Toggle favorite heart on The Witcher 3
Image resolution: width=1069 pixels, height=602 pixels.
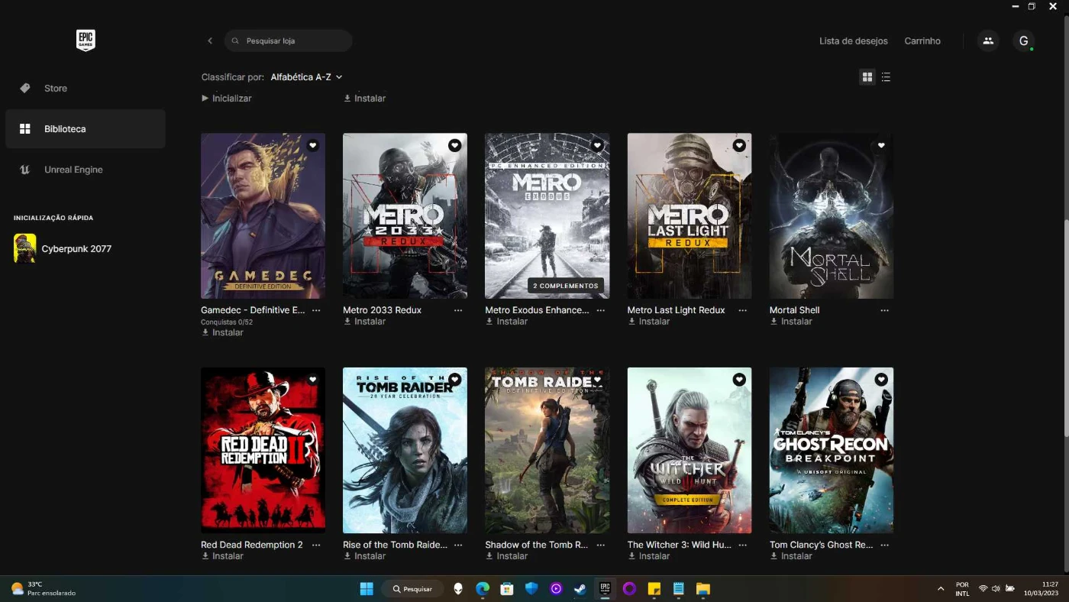[739, 380]
